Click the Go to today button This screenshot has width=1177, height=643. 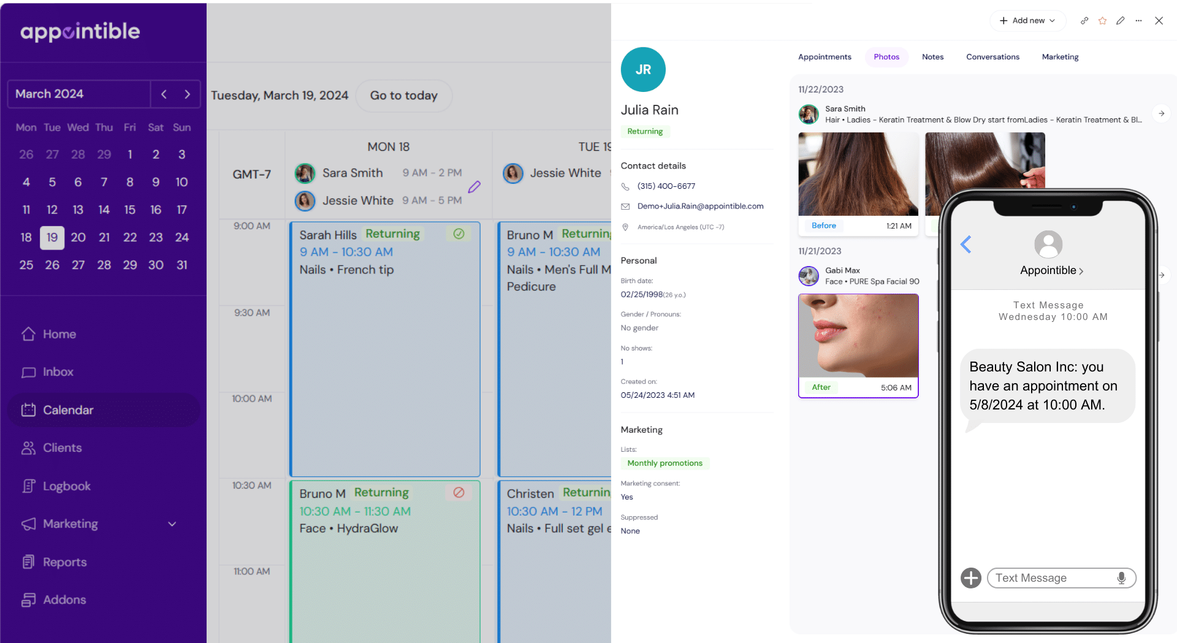(x=403, y=96)
